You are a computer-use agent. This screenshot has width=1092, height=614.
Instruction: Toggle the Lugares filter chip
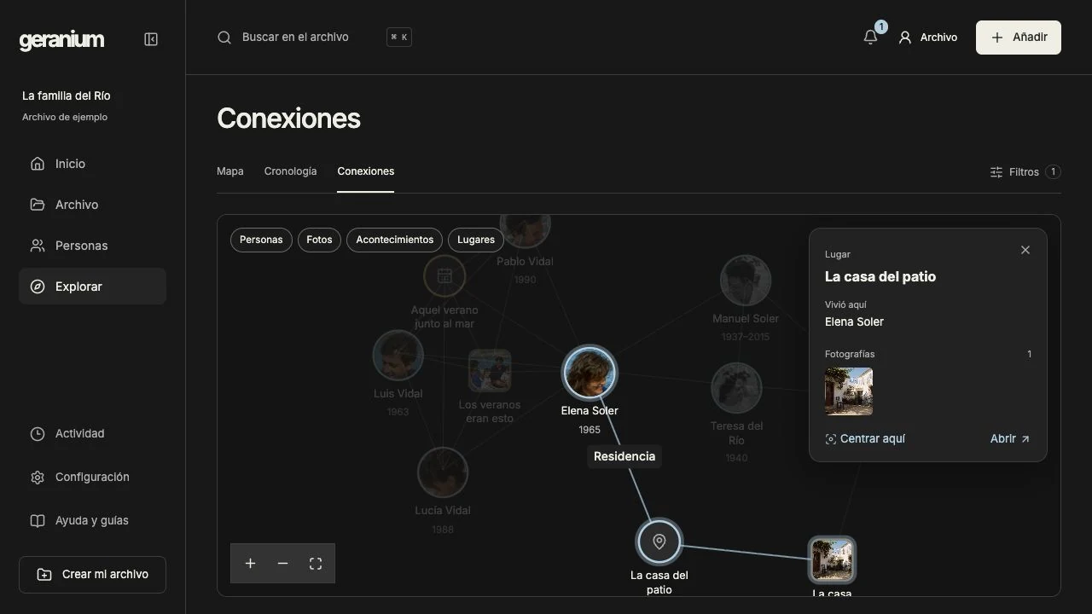(x=476, y=240)
